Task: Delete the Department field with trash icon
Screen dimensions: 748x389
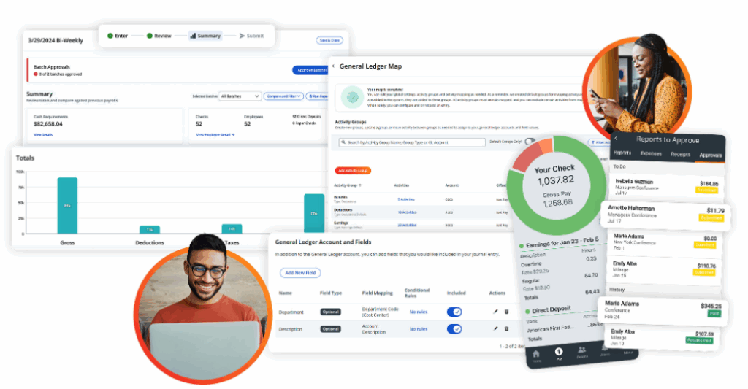Action: pos(506,312)
